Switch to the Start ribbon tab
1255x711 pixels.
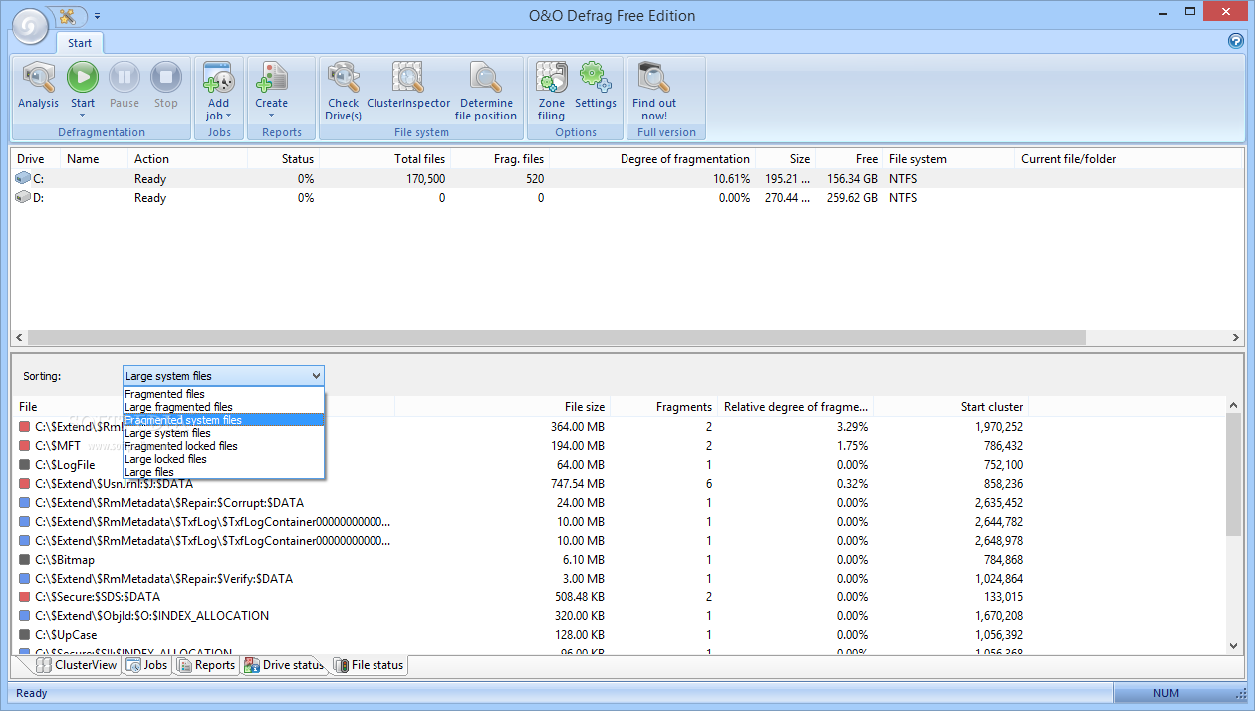80,43
